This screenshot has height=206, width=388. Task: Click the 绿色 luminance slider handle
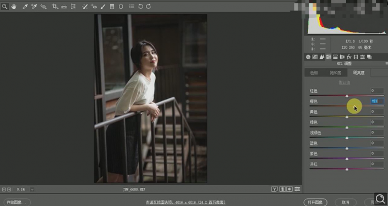coord(347,127)
